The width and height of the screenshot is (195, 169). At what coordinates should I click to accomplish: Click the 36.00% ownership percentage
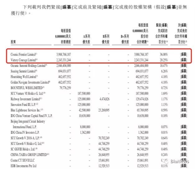click(x=164, y=54)
